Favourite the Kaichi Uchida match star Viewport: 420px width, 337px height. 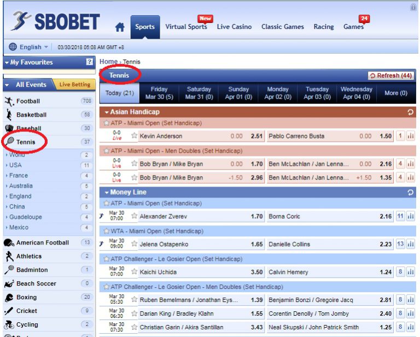click(134, 272)
